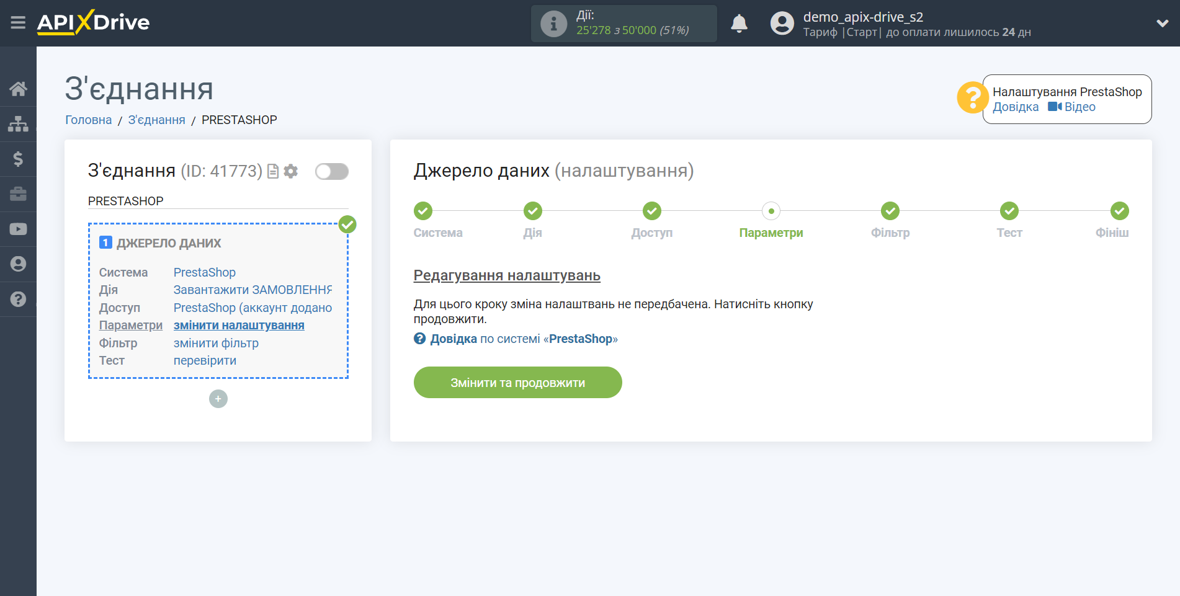This screenshot has height=596, width=1180.
Task: Click the user avatar icon
Action: click(782, 24)
